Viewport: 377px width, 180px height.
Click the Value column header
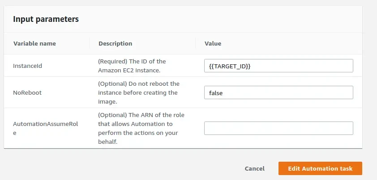point(213,43)
